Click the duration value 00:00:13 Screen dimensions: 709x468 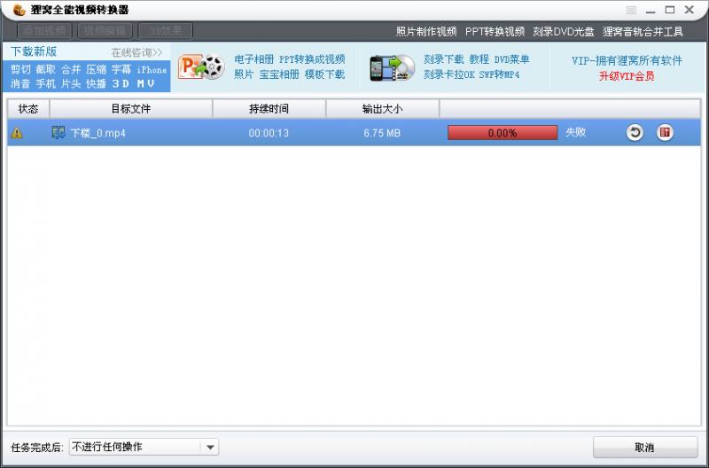269,133
